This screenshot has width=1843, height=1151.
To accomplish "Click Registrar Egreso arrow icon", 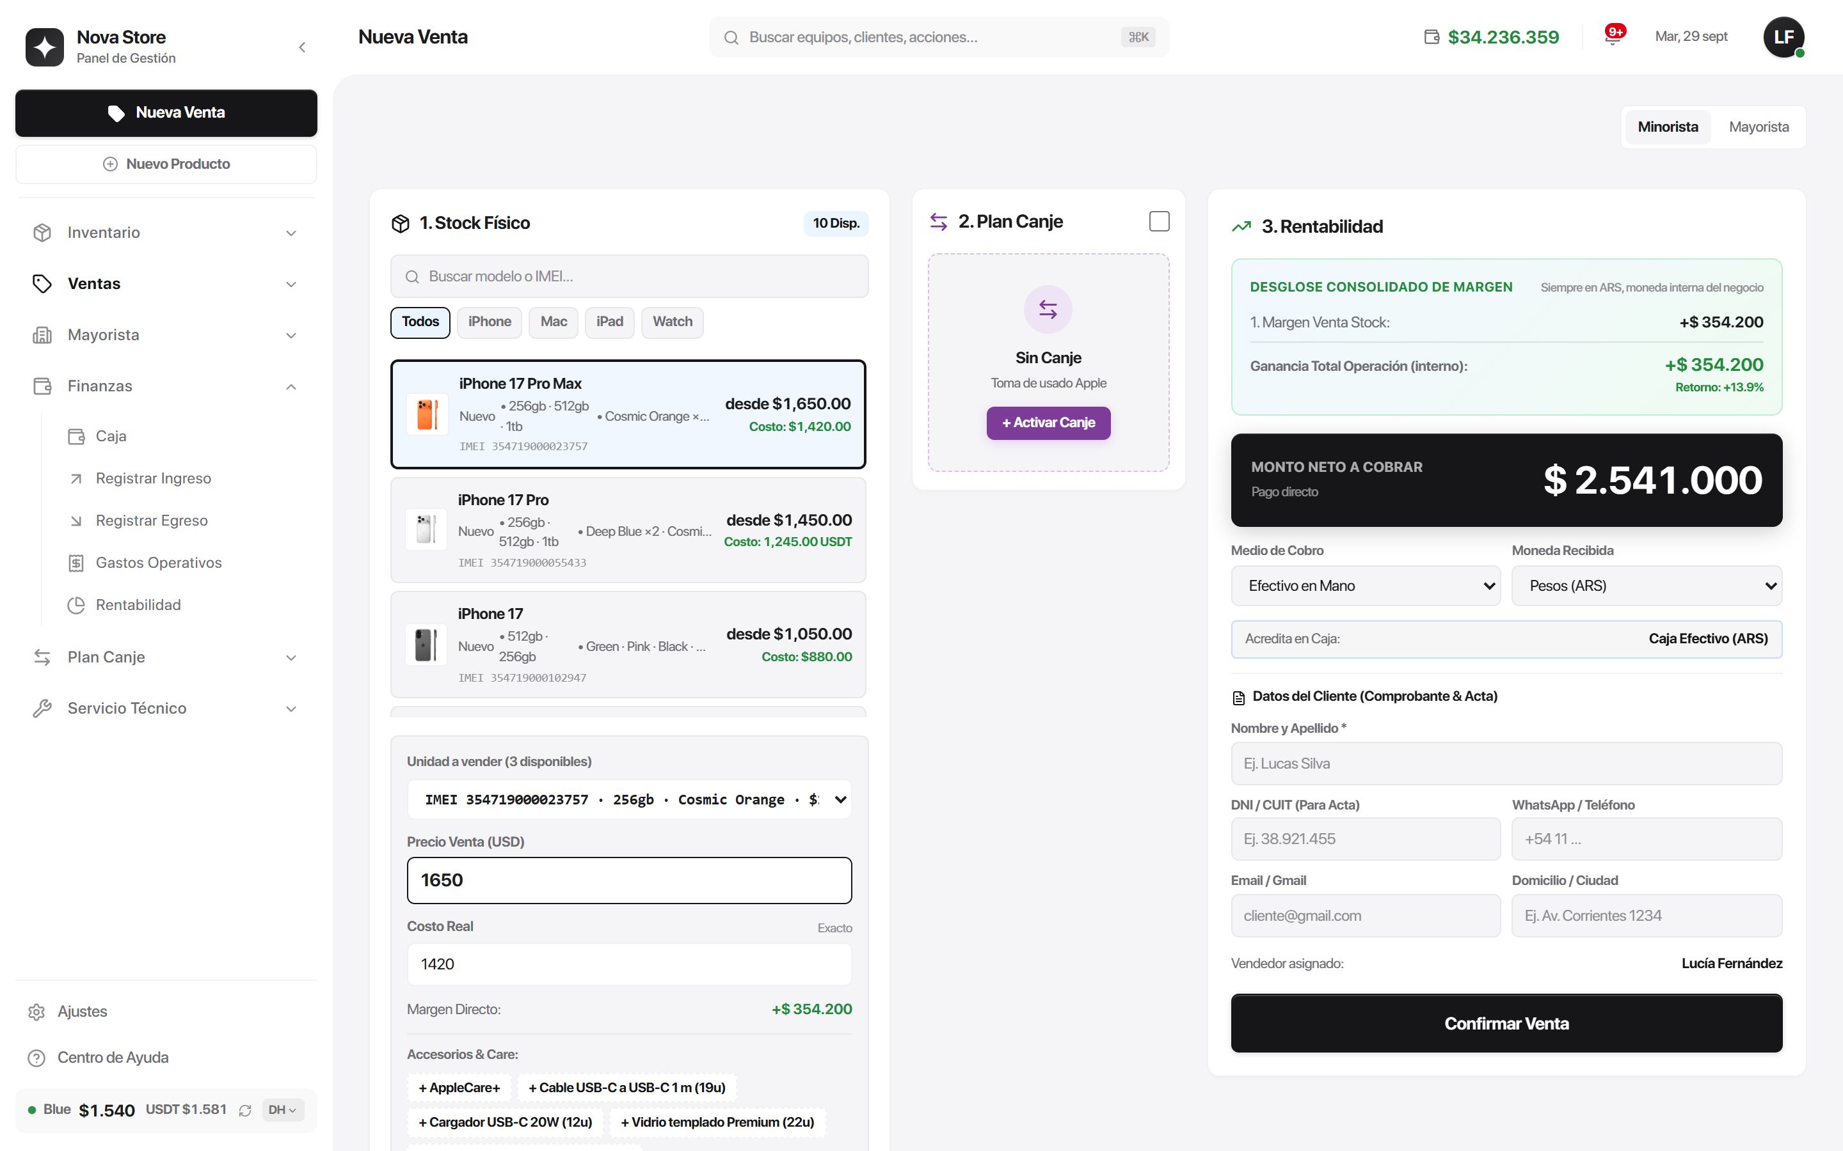I will (76, 521).
